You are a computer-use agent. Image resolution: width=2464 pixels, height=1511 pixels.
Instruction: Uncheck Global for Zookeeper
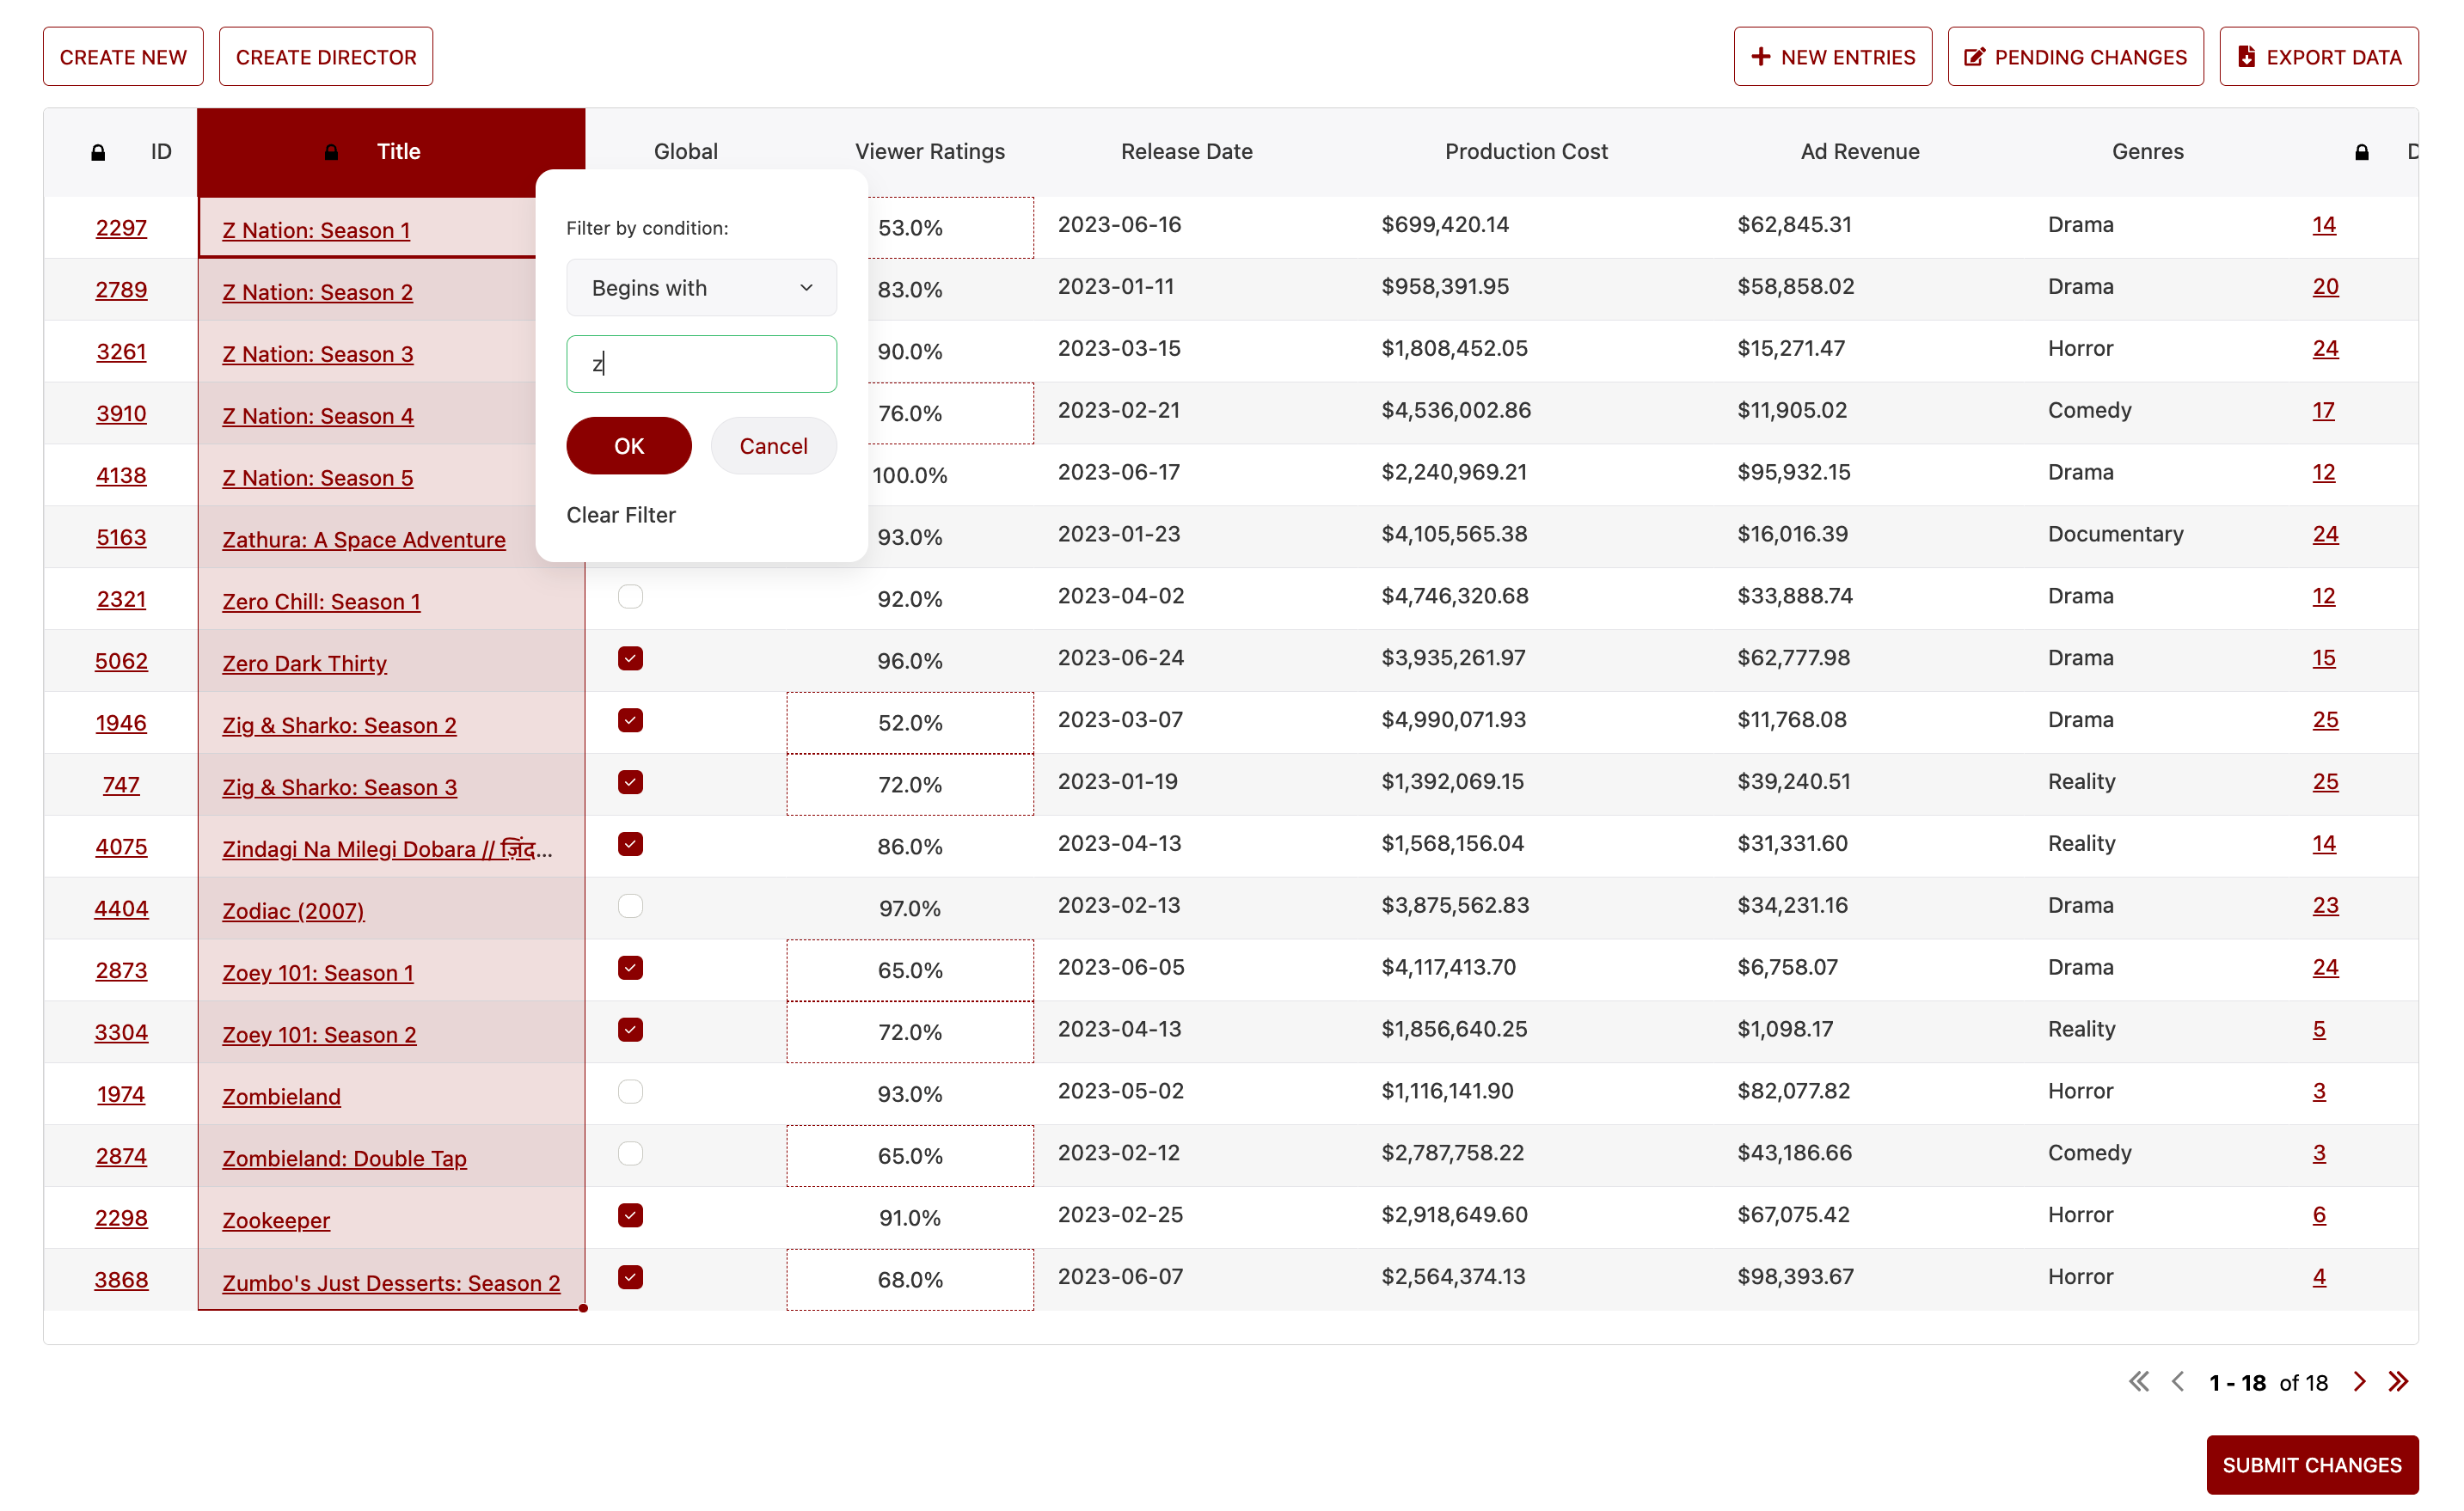(x=630, y=1215)
